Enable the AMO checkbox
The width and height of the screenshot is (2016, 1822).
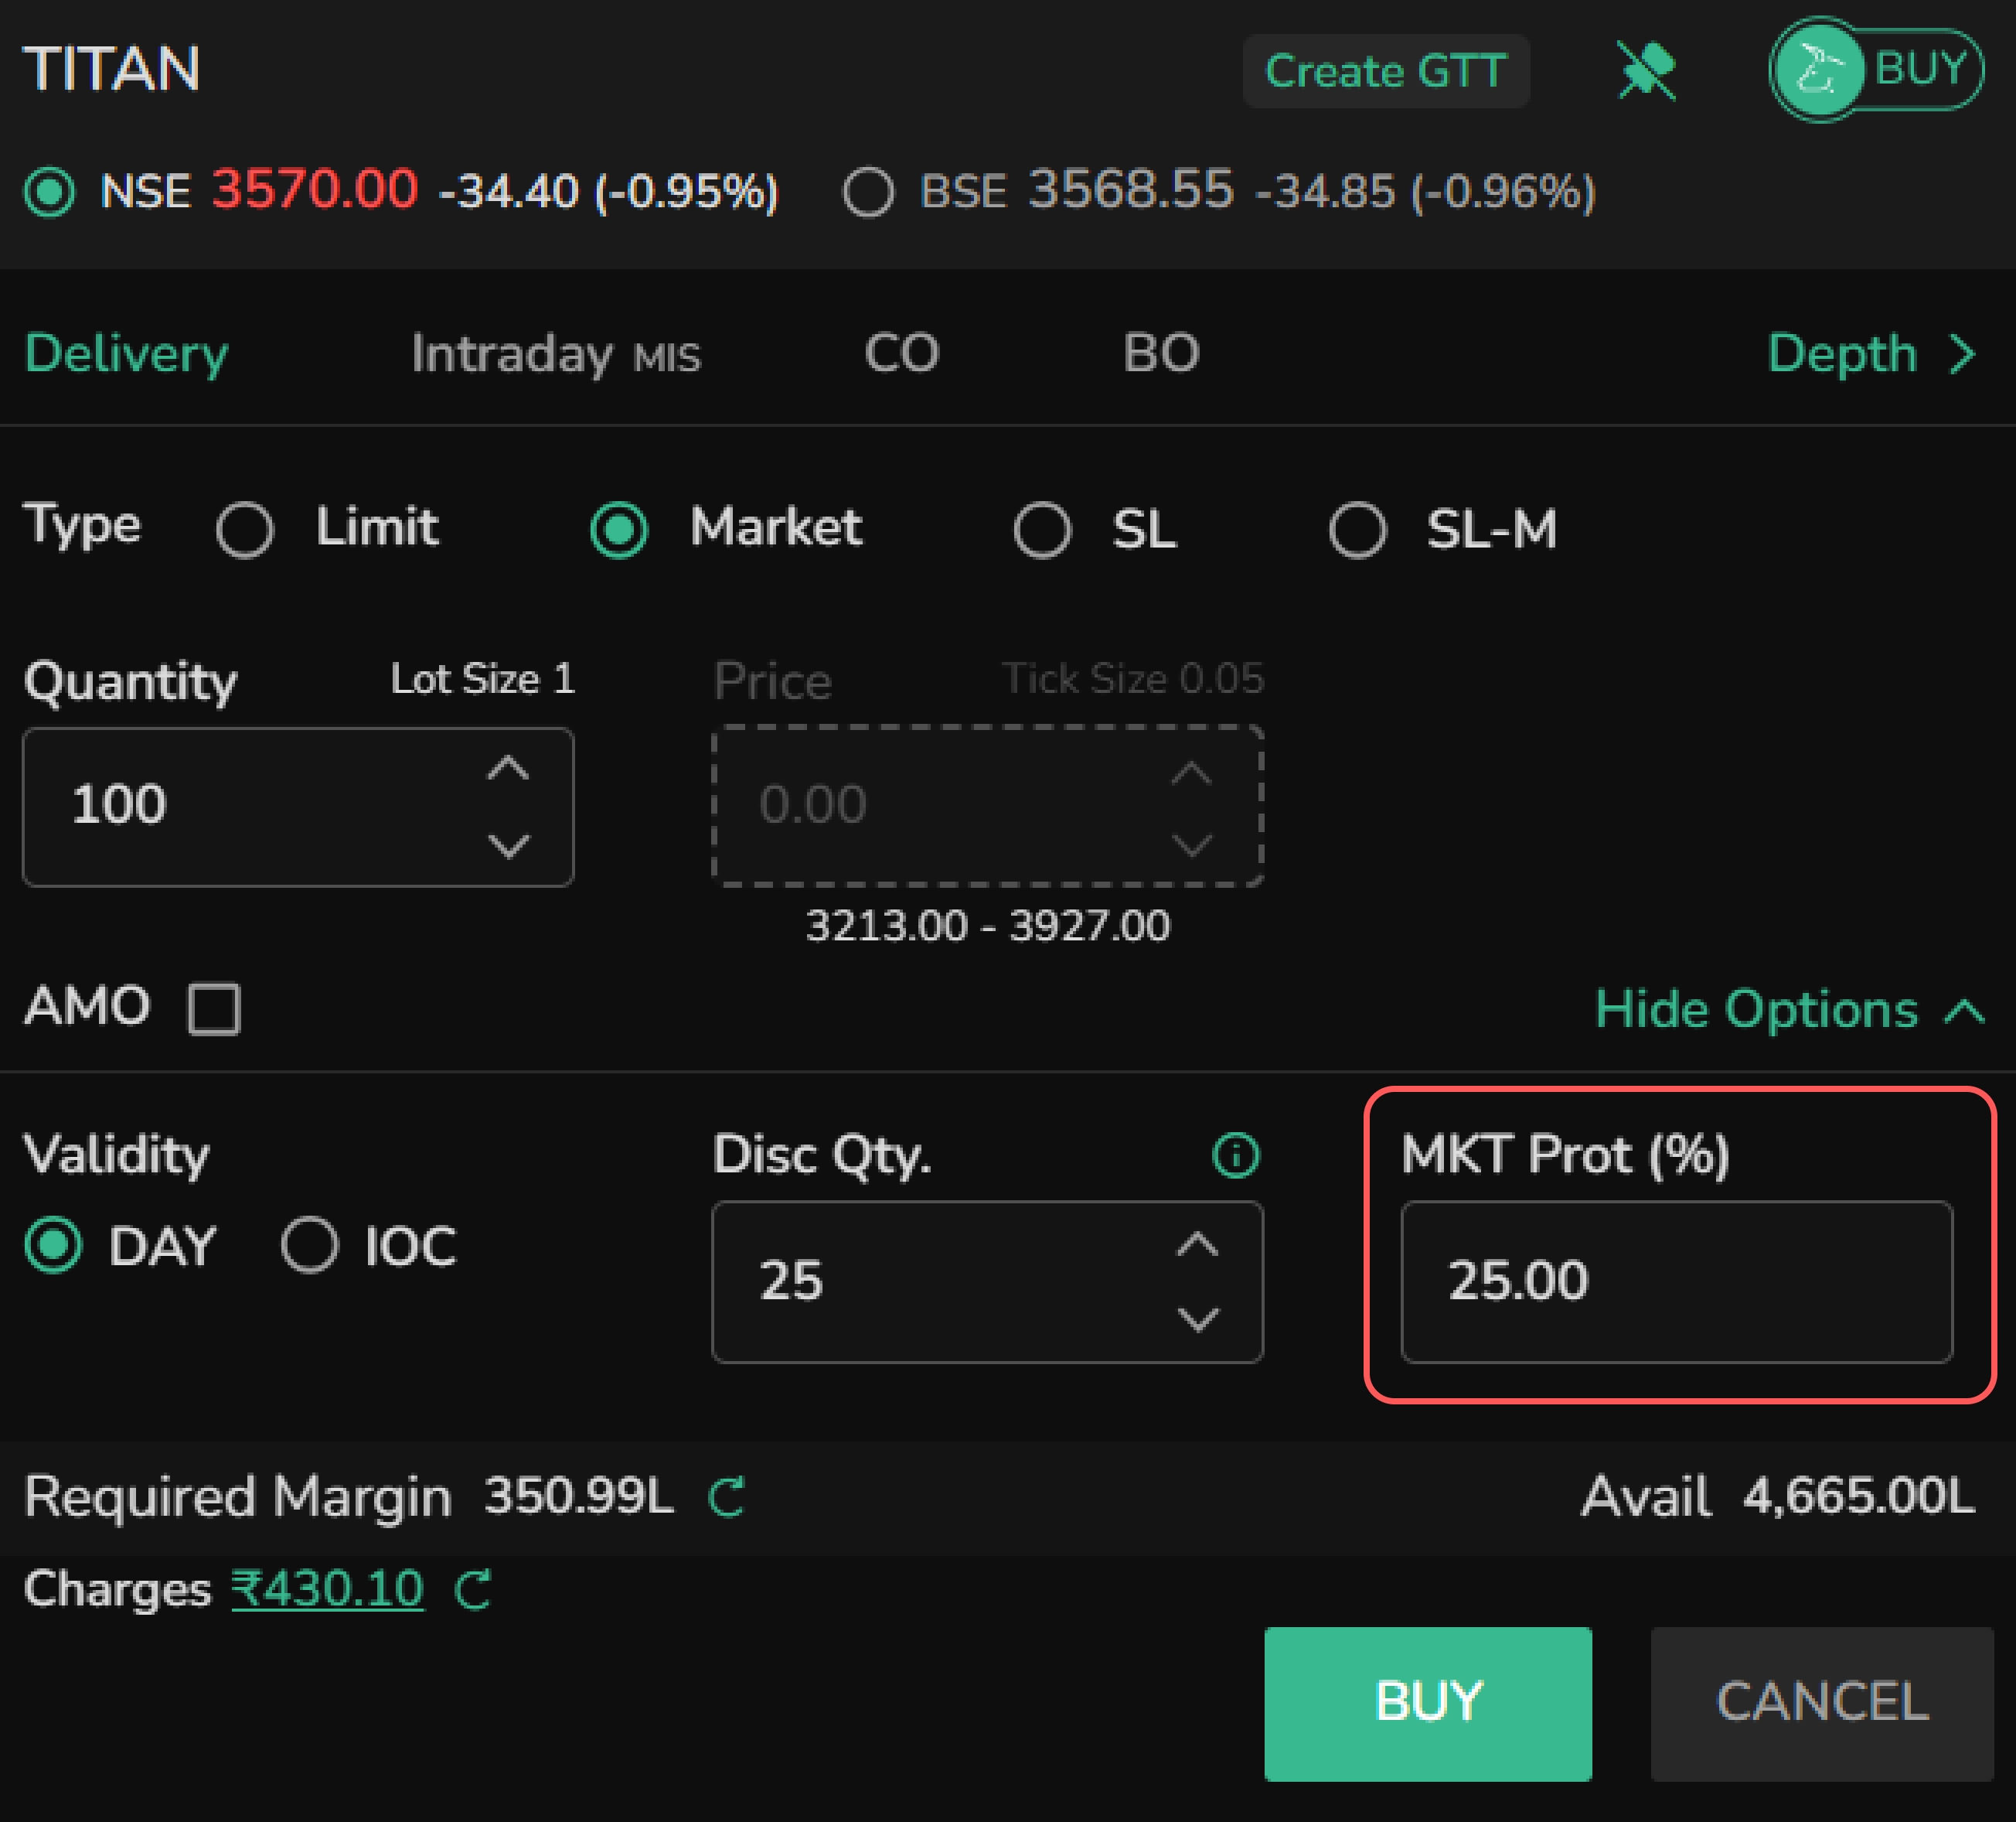point(214,1008)
